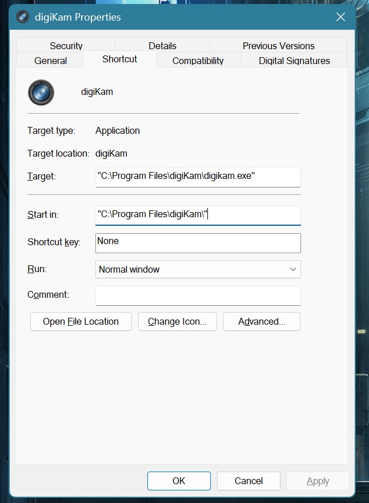Open the Details tab
The height and width of the screenshot is (503, 369).
[162, 46]
